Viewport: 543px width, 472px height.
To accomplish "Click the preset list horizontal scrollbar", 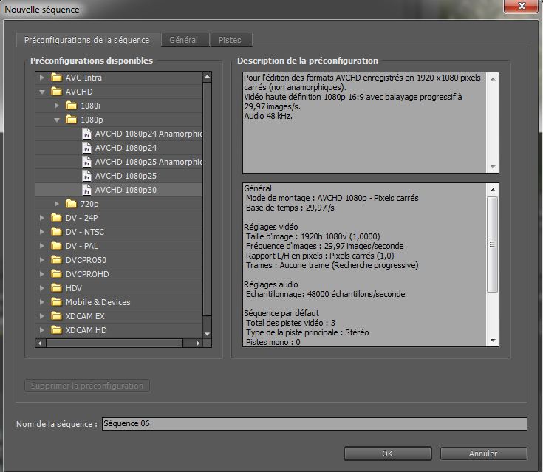I will pyautogui.click(x=115, y=343).
